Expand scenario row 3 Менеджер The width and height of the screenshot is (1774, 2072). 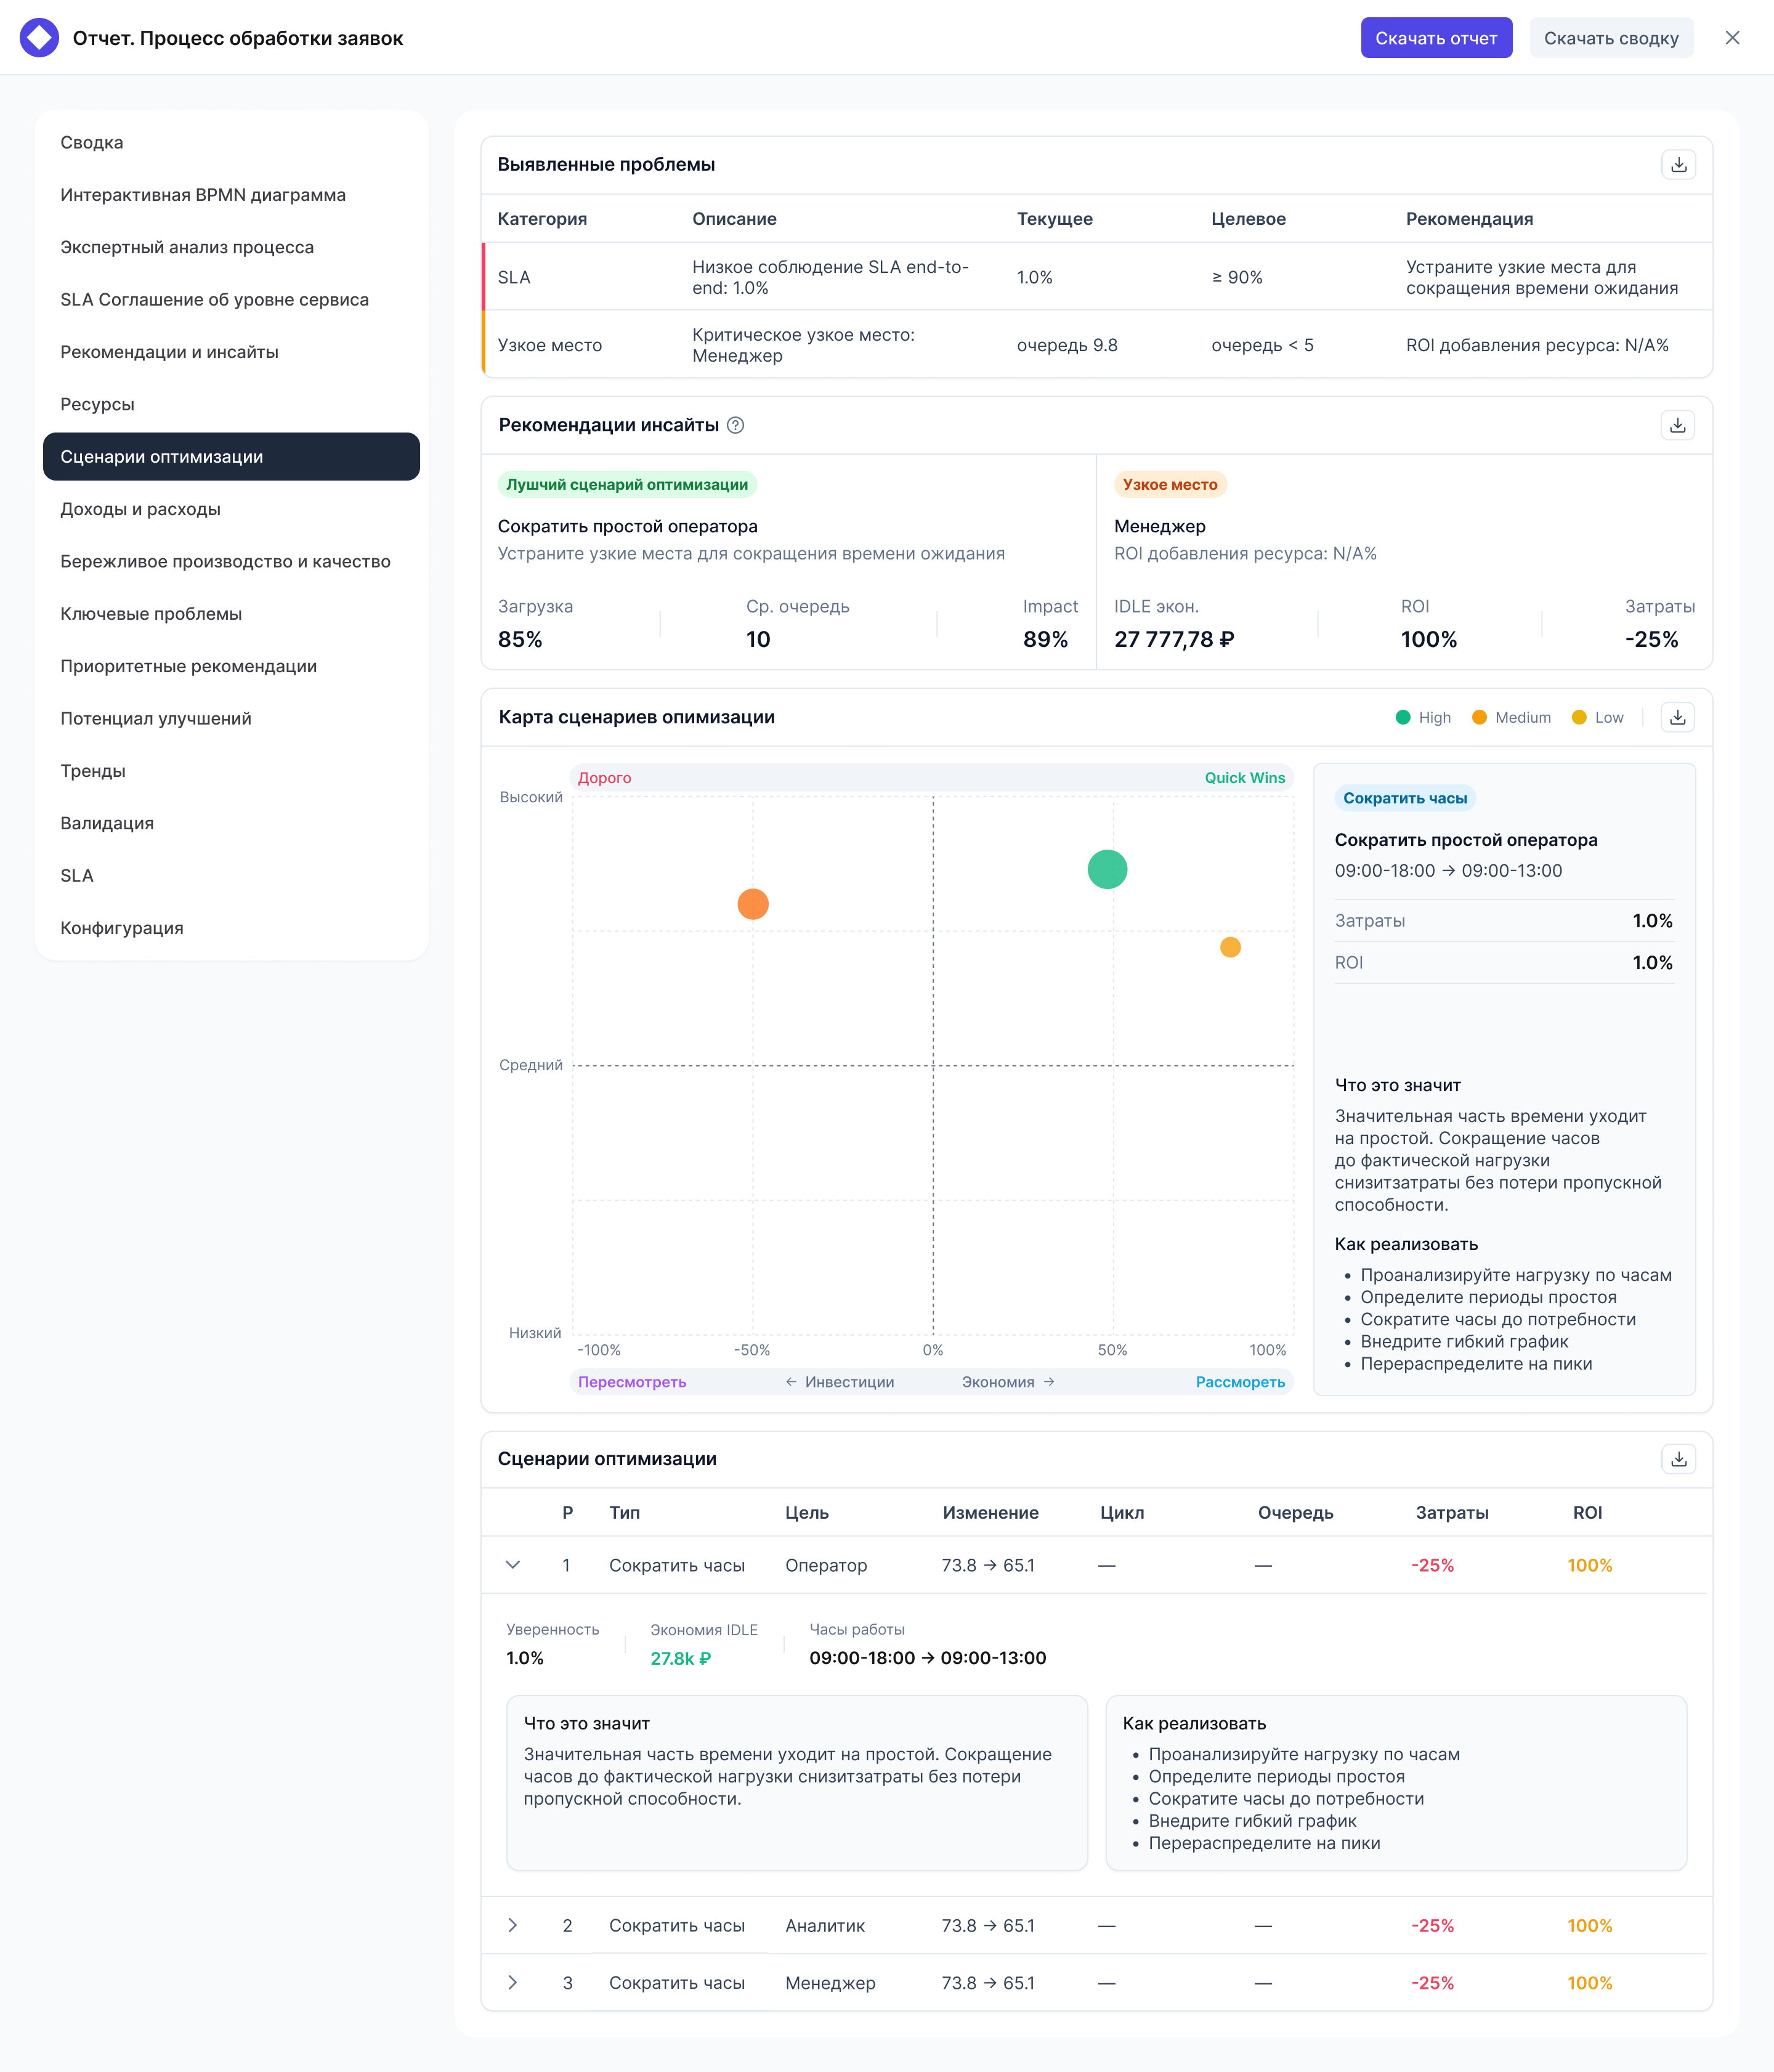click(513, 1983)
